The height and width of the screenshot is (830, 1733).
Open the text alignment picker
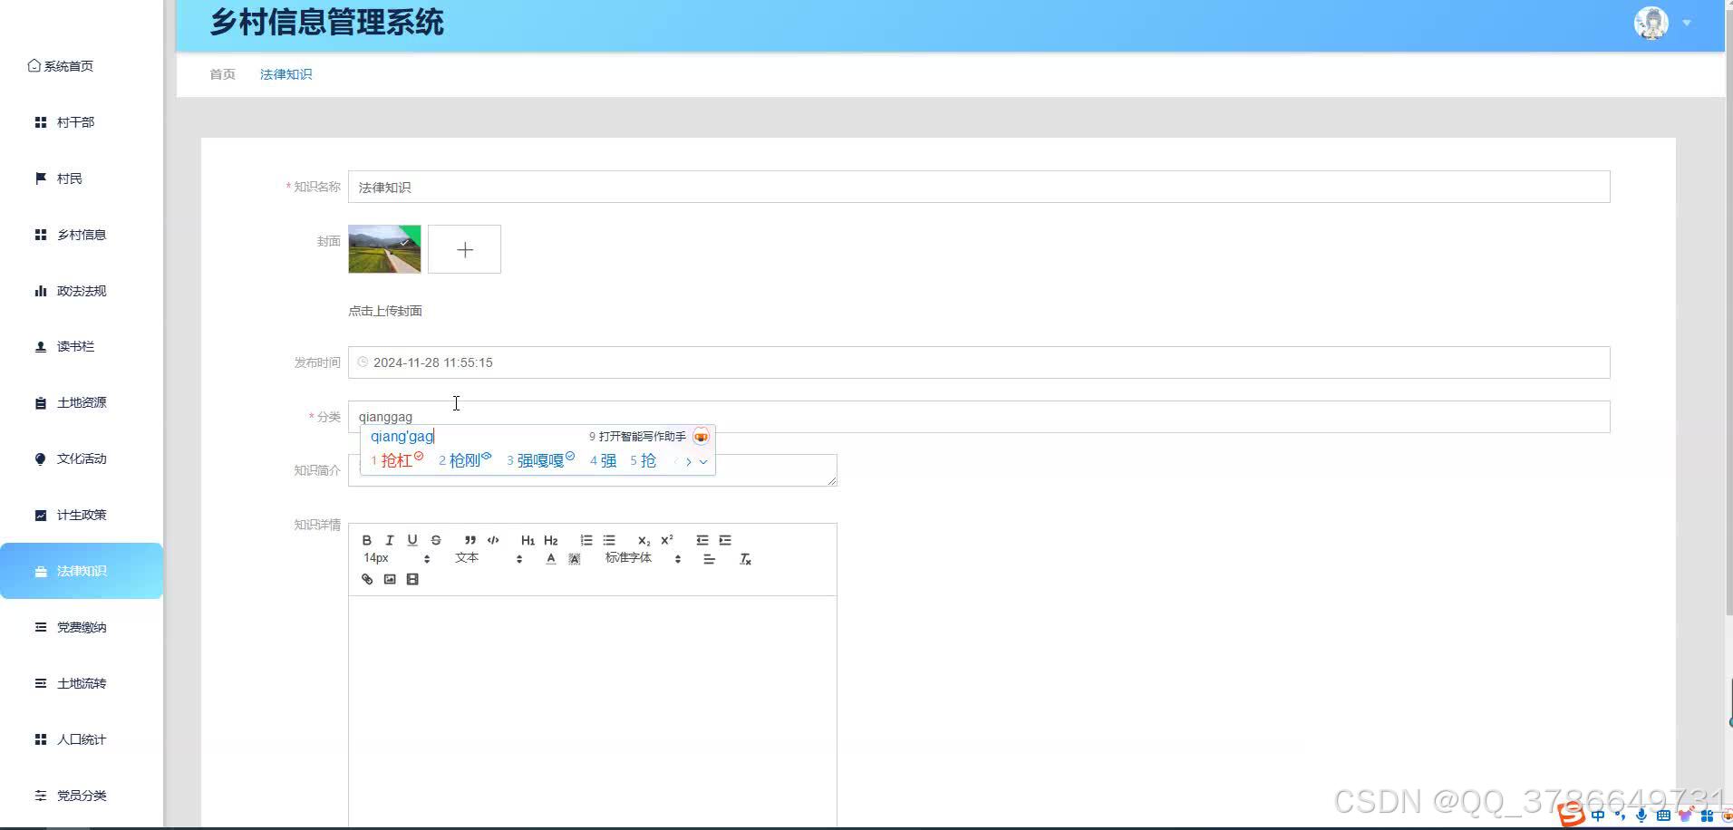709,559
